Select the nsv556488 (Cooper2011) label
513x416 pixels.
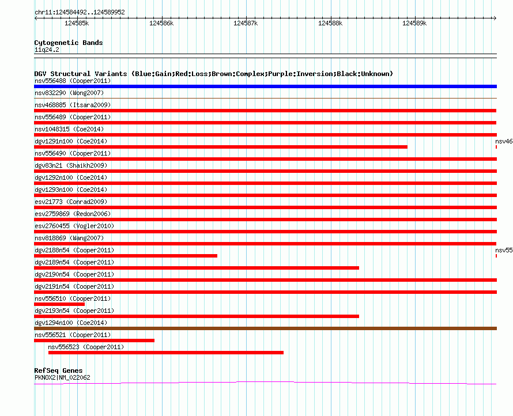pyautogui.click(x=73, y=81)
